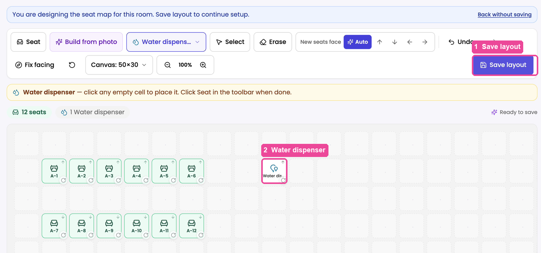Click the rotate icon on seat A-3
This screenshot has height=253, width=541.
pos(118,180)
